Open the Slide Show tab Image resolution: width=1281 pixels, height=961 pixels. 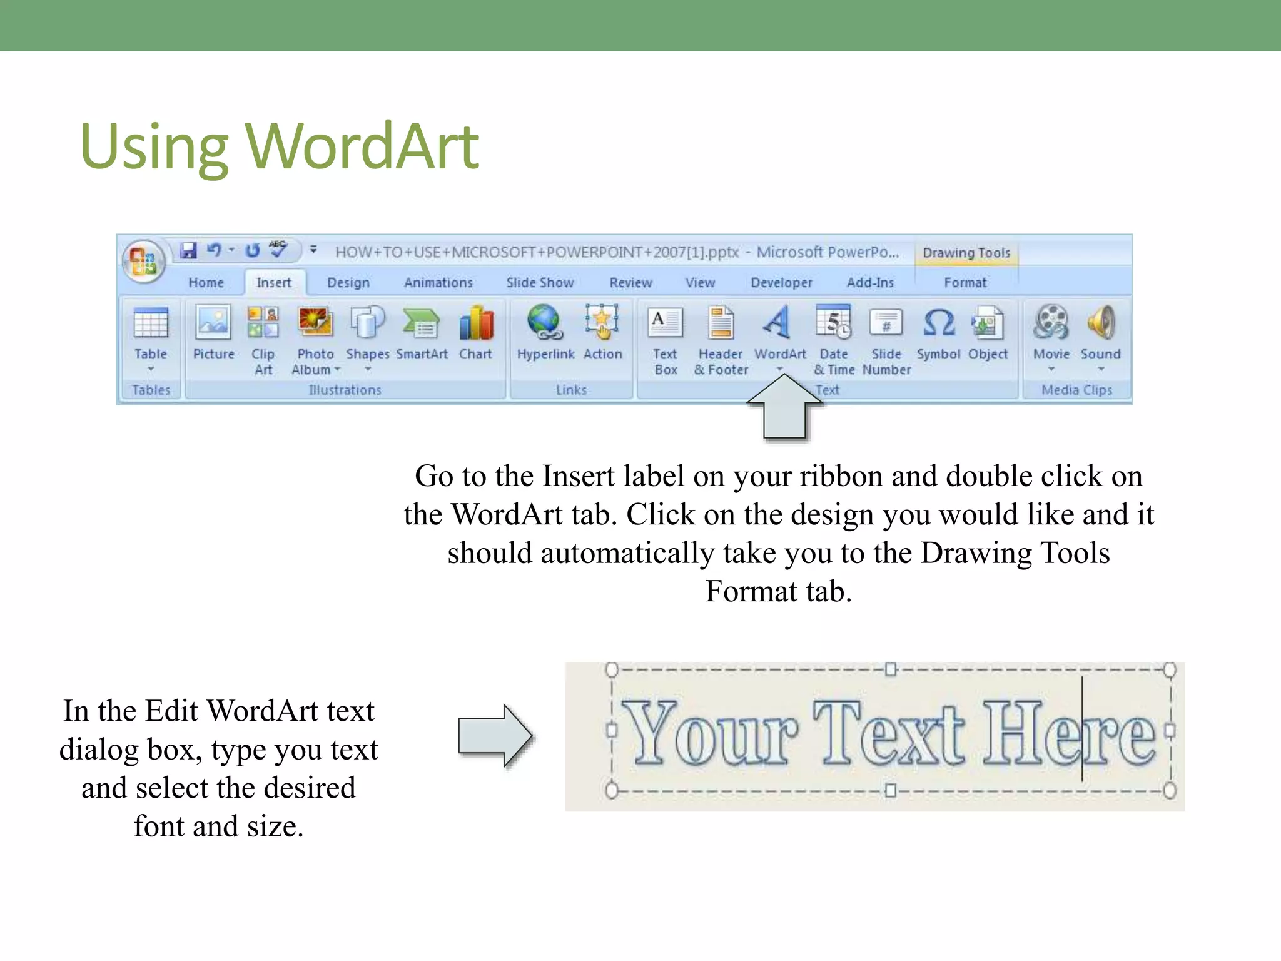coord(540,283)
